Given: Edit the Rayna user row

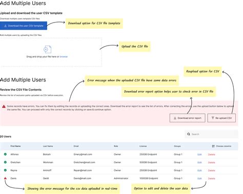Looking at the screenshot, I should 199,170.
